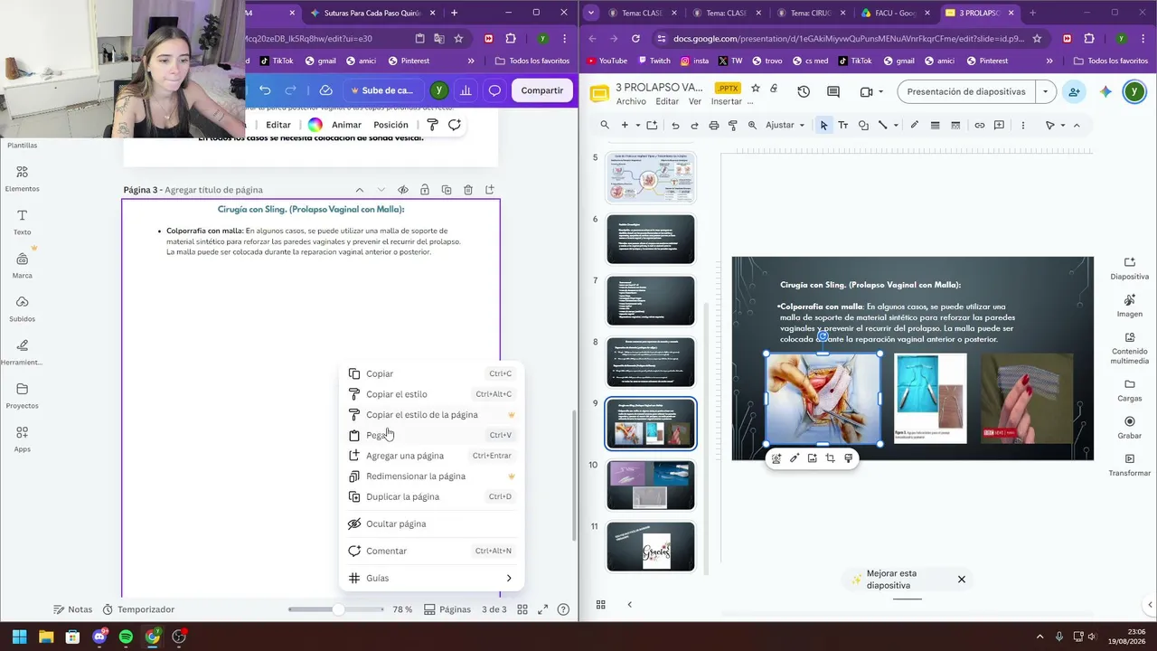Image resolution: width=1157 pixels, height=651 pixels.
Task: Open version history in Google Slides
Action: click(804, 91)
